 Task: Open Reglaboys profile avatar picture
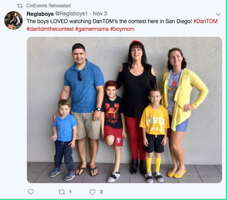13,20
